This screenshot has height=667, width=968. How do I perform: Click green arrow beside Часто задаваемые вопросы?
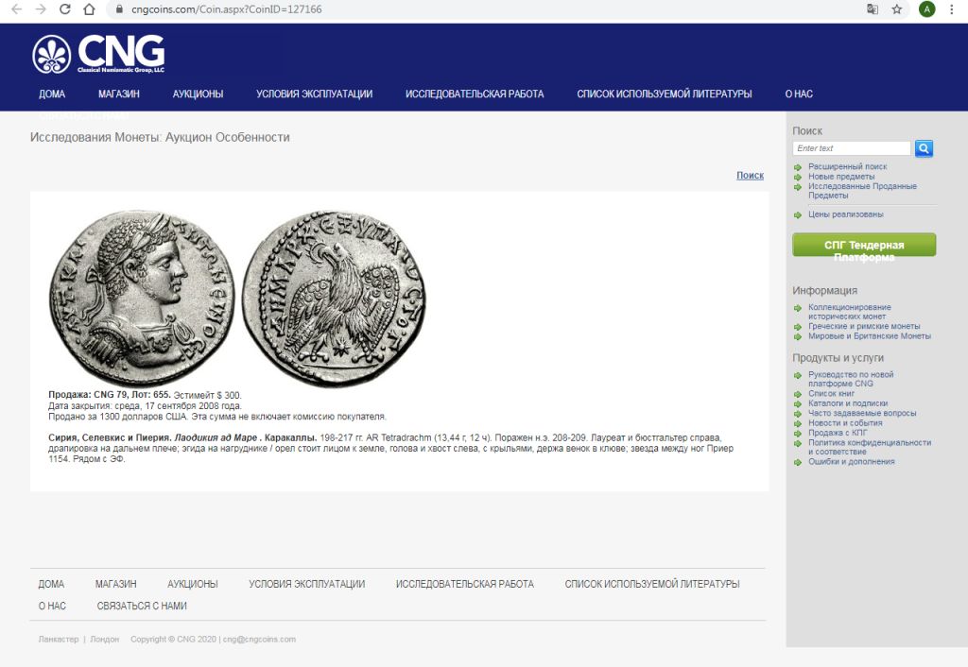(798, 414)
